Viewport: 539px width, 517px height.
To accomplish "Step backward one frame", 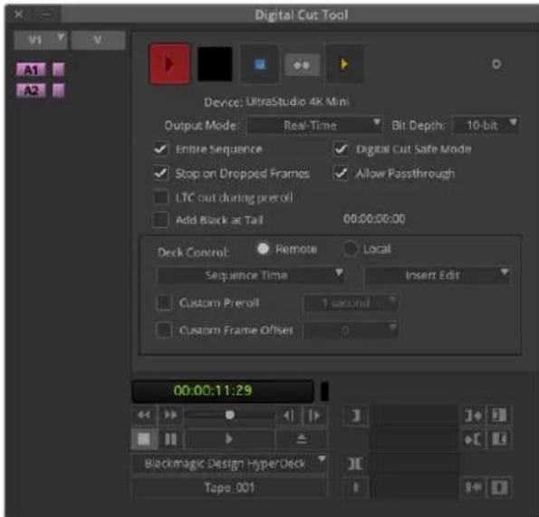I will 288,416.
